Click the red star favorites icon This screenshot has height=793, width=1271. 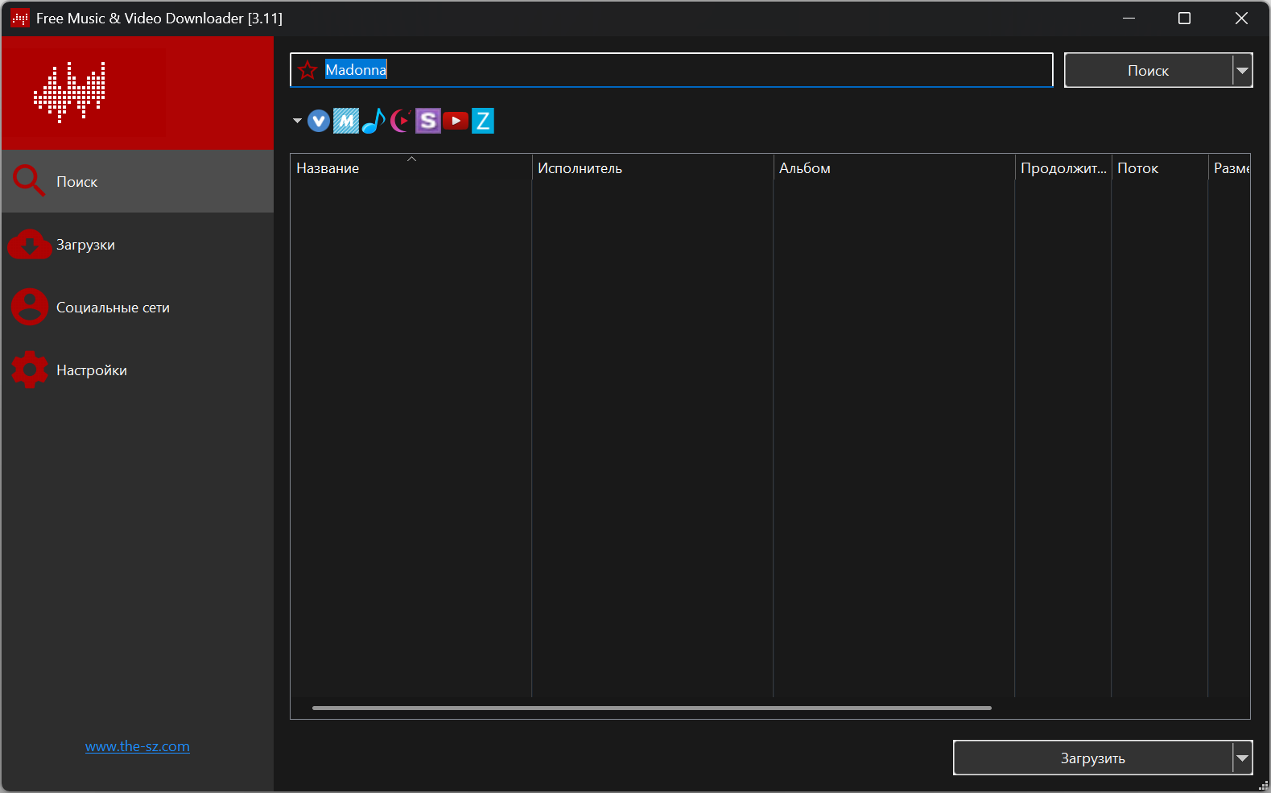click(307, 70)
